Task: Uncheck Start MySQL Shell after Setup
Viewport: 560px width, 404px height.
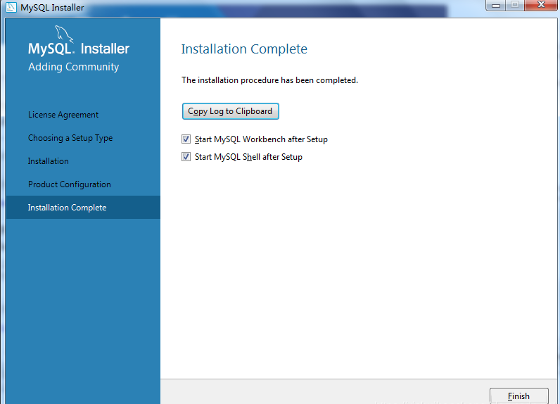Action: 186,156
